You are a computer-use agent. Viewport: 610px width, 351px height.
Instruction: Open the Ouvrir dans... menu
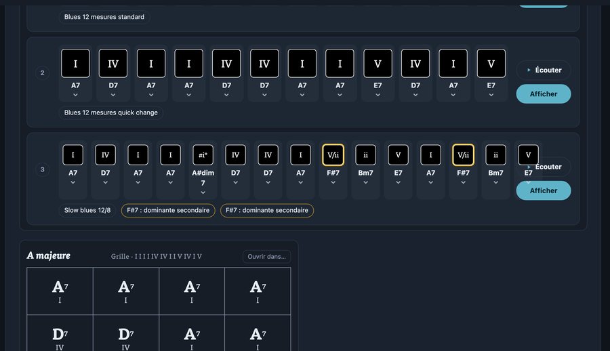(x=266, y=256)
